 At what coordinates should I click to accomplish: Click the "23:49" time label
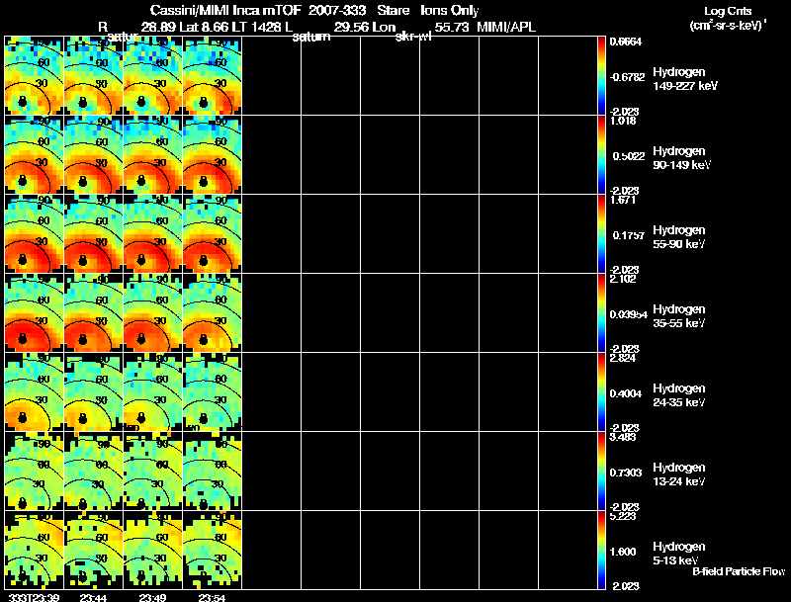coord(152,597)
